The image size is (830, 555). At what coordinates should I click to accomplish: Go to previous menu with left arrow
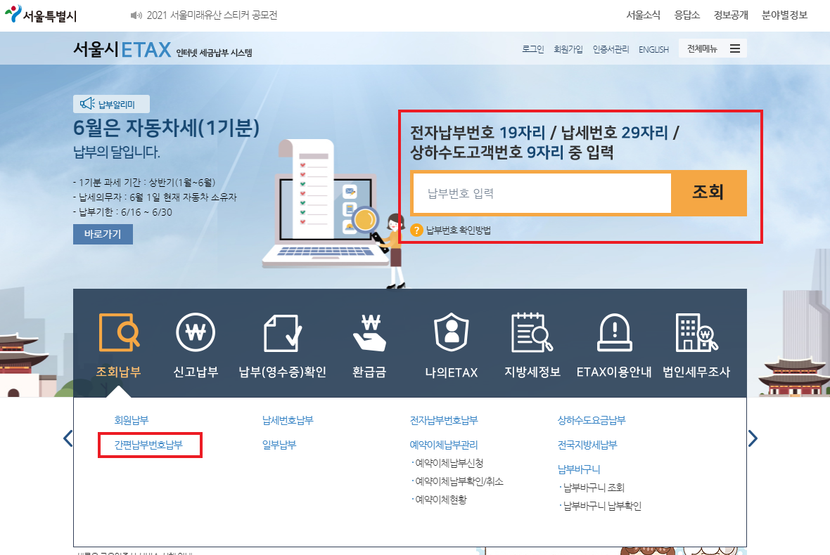pos(68,438)
